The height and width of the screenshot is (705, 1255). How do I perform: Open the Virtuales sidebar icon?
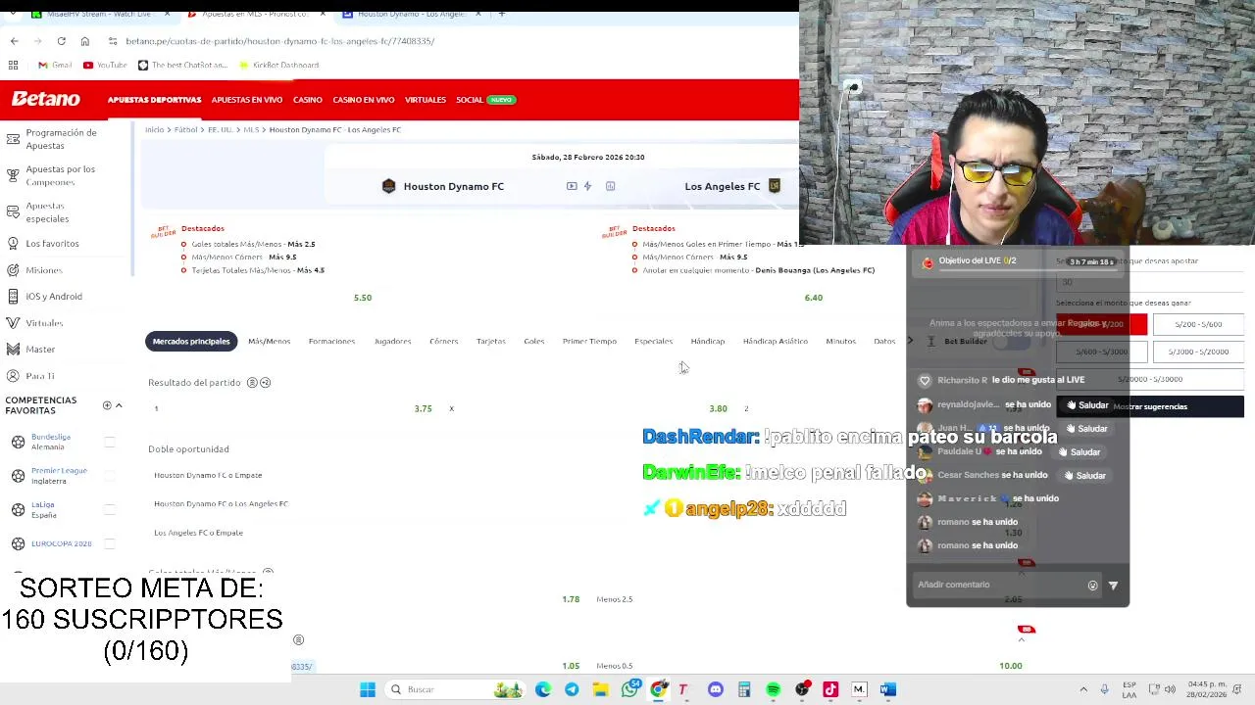[13, 322]
